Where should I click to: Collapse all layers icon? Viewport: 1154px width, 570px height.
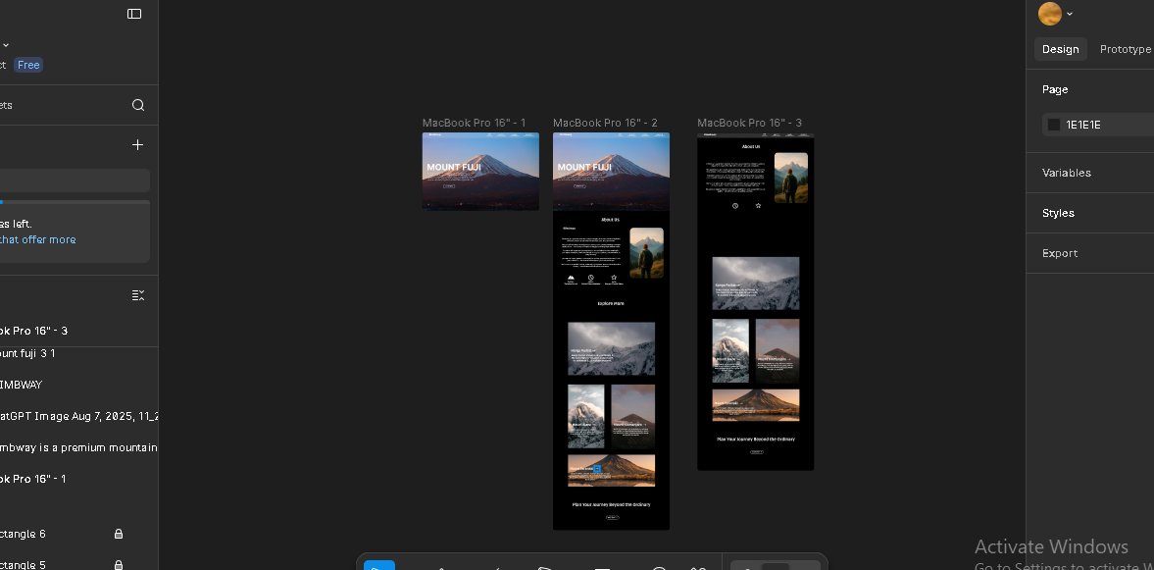click(137, 295)
